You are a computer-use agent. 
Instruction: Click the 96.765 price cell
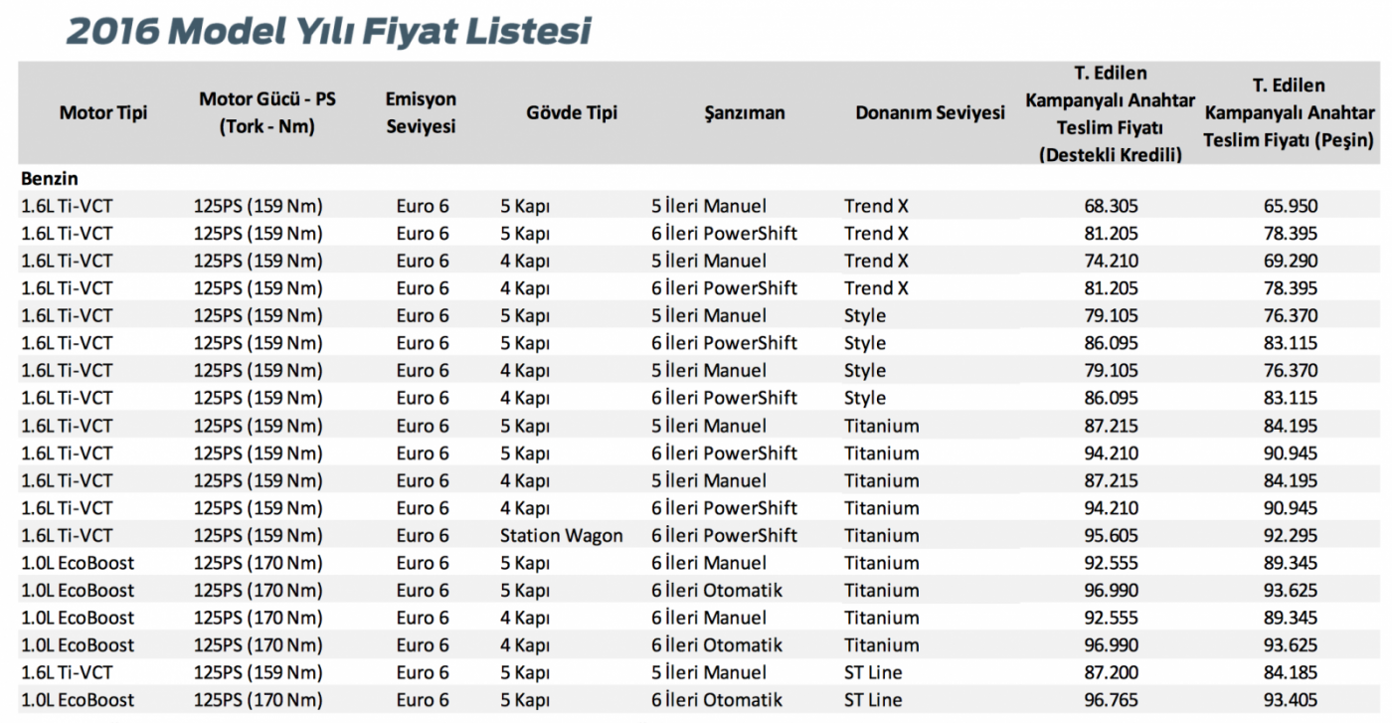(x=1111, y=700)
